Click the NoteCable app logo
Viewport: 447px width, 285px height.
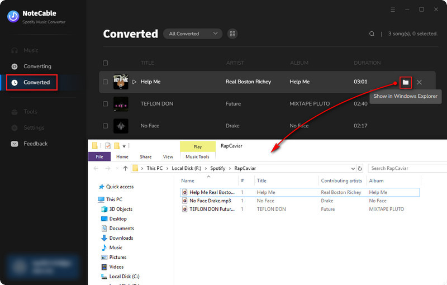(13, 17)
